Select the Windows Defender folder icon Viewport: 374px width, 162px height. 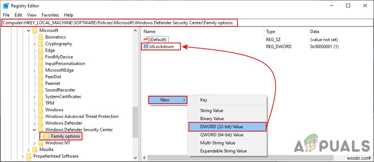click(41, 123)
